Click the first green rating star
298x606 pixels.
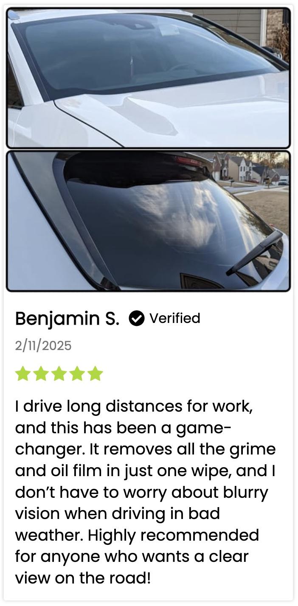coord(22,374)
